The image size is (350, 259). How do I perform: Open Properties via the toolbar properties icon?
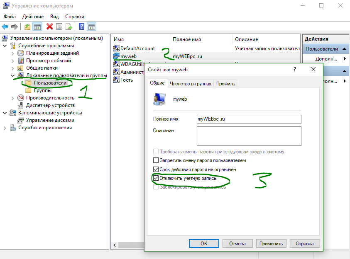(x=59, y=27)
